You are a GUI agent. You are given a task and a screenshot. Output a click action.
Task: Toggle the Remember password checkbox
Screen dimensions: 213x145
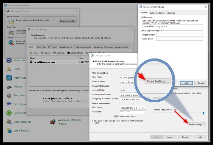pyautogui.click(x=116, y=116)
